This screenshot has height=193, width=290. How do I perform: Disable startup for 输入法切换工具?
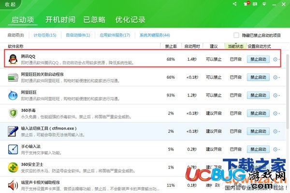coord(258,131)
